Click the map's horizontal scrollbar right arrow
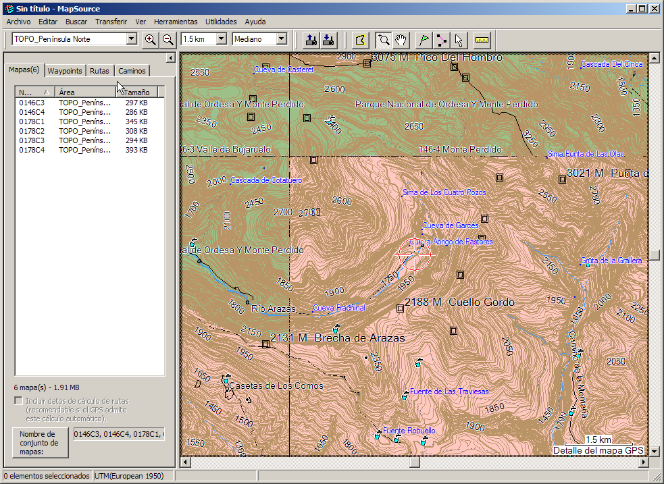This screenshot has width=664, height=484. point(643,462)
